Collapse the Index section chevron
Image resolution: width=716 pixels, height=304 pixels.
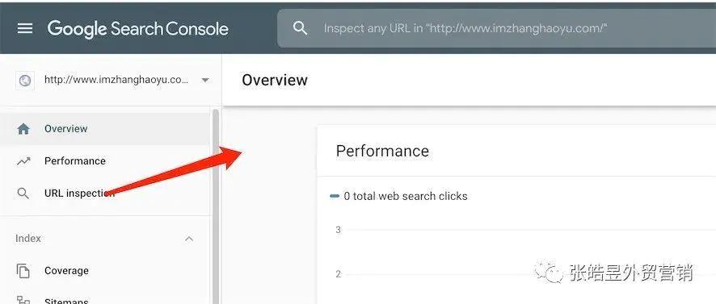coord(189,239)
